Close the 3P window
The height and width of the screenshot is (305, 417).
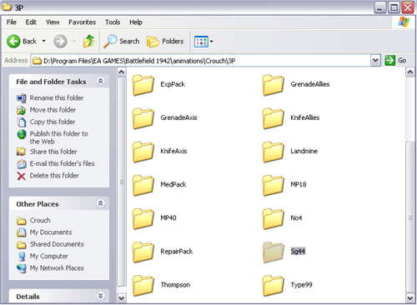coord(408,7)
